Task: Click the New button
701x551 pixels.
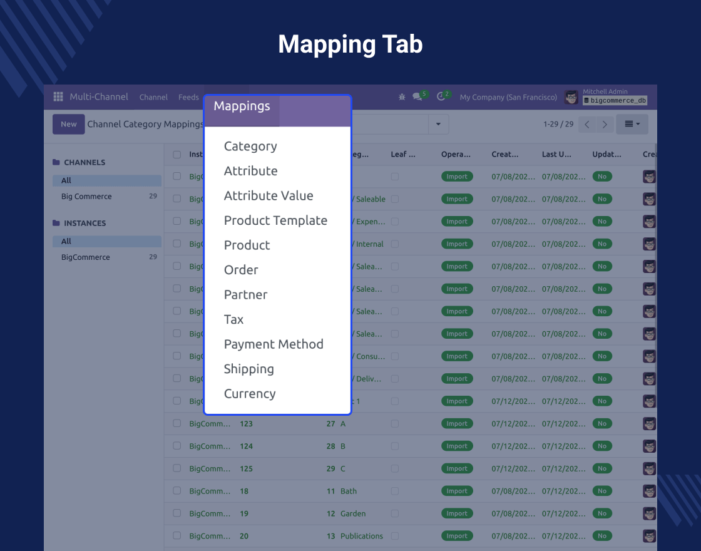Action: coord(68,125)
